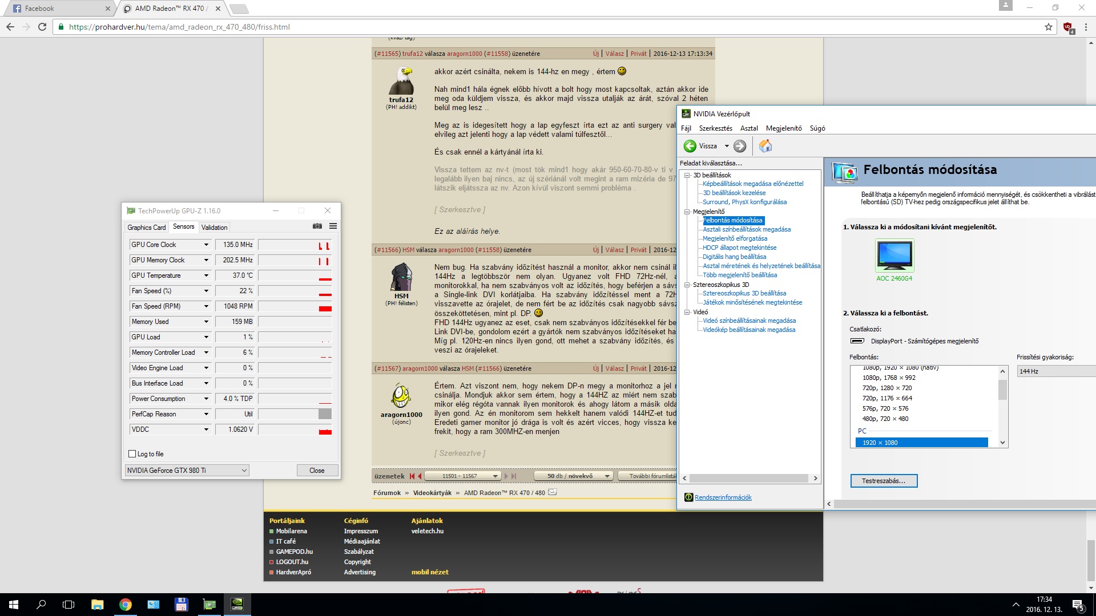Open Task View on the taskbar

(68, 605)
